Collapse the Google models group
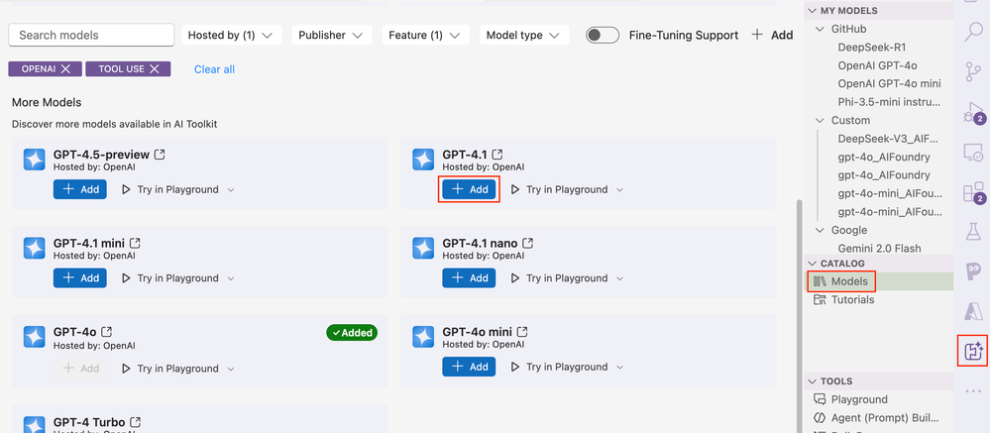This screenshot has width=990, height=433. [821, 231]
